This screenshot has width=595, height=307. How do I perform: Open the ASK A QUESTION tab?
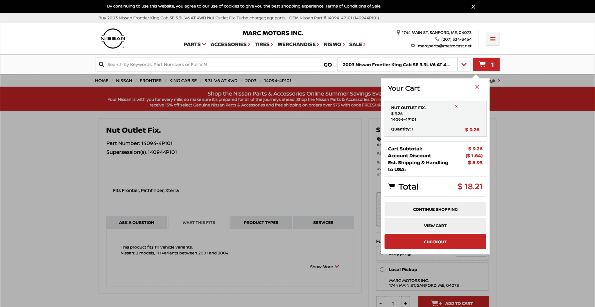point(137,222)
